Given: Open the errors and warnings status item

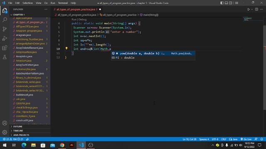Looking at the screenshot, I should (x=13, y=139).
